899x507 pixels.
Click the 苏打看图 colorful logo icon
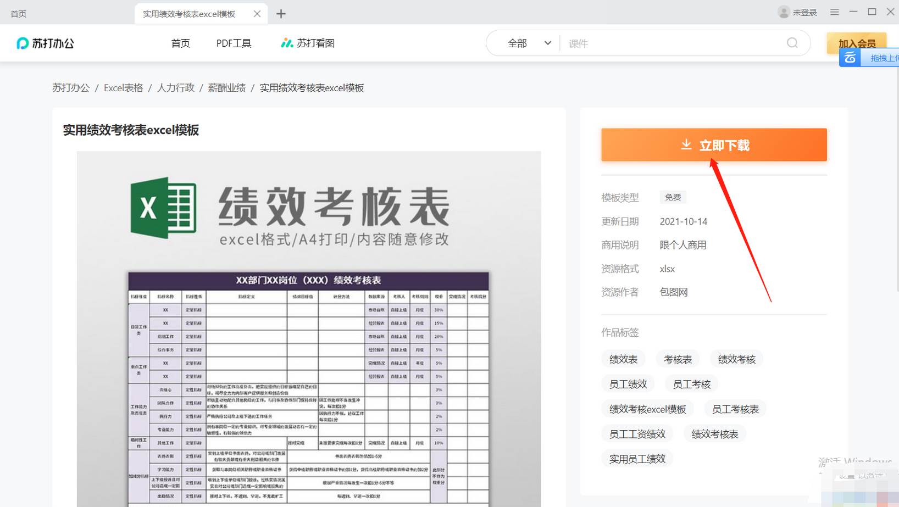(x=287, y=43)
